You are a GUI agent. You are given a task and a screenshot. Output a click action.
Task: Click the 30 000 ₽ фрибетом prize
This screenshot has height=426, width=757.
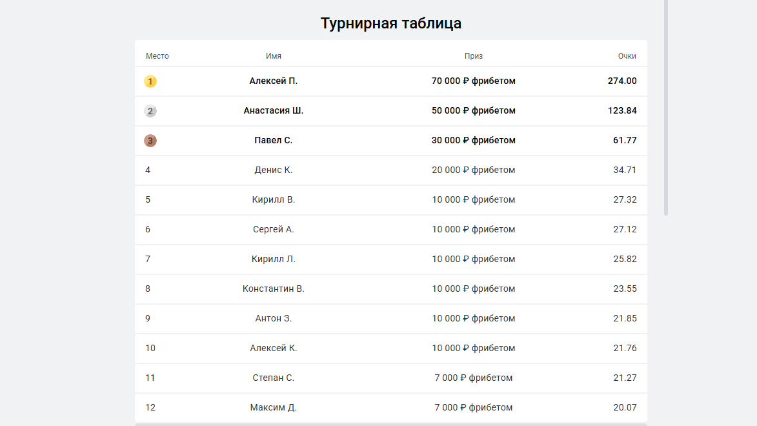[x=474, y=141]
